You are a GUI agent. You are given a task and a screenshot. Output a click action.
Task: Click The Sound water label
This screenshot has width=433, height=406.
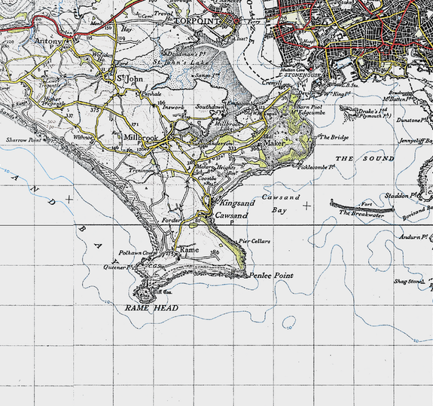pos(364,158)
